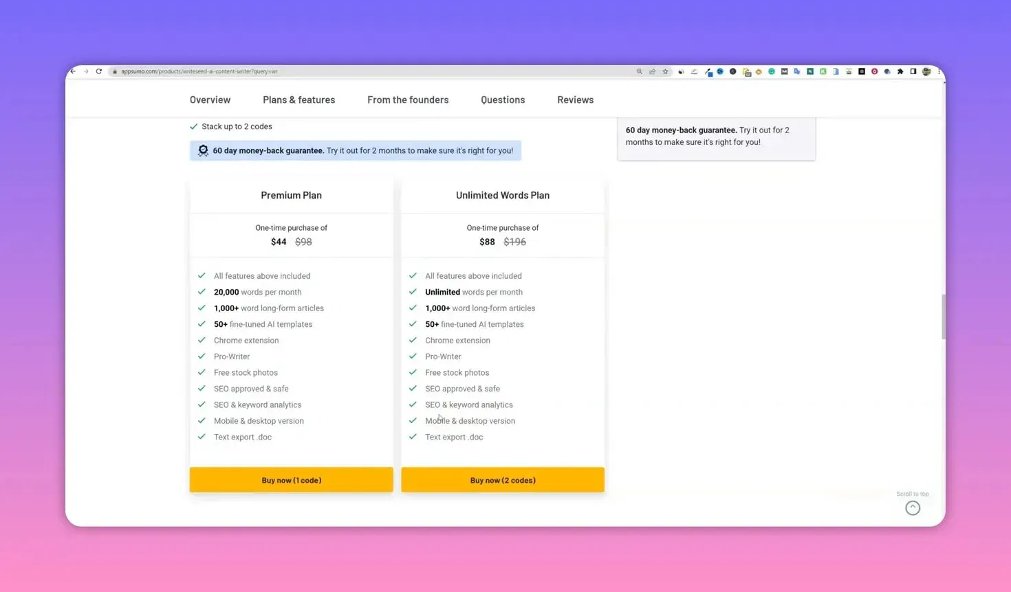
Task: Click the Grammarly extension icon
Action: click(772, 71)
